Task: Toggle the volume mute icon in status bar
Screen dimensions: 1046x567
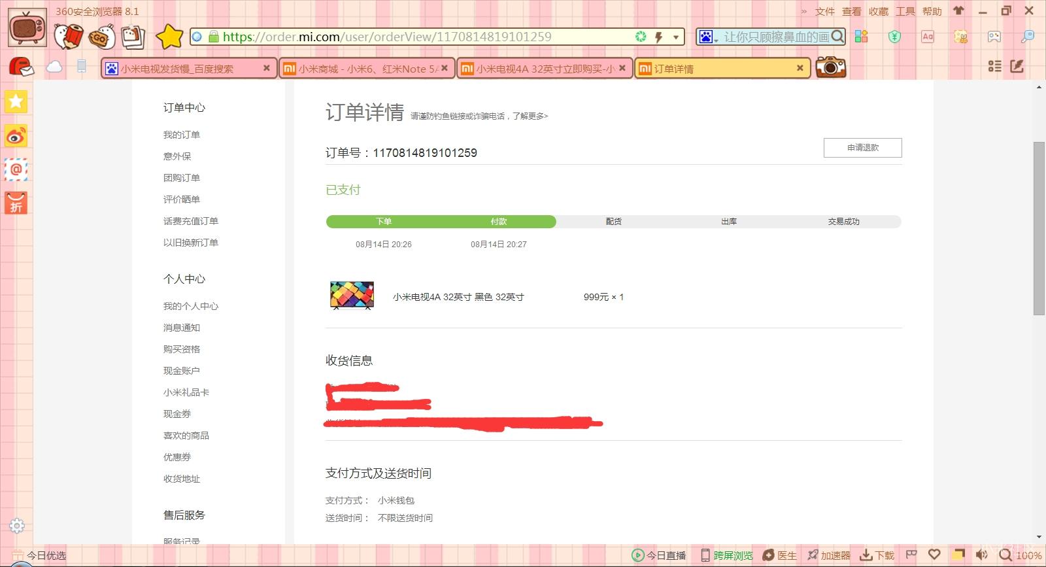Action: [x=981, y=555]
